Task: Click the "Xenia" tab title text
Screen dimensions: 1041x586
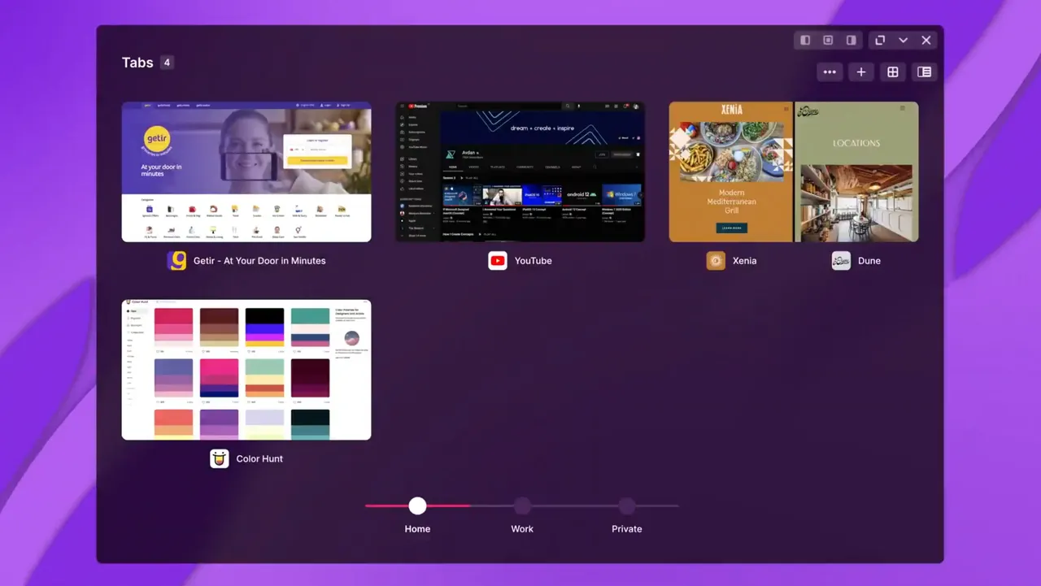Action: point(744,260)
